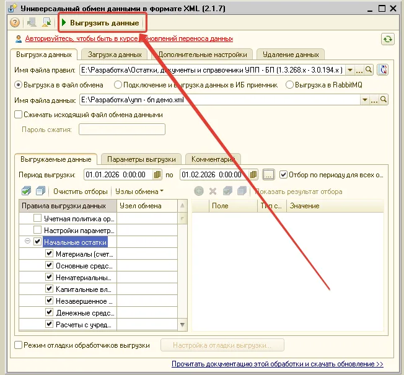
Task: Switch to "Загрузка данных" tab
Action: (x=115, y=55)
